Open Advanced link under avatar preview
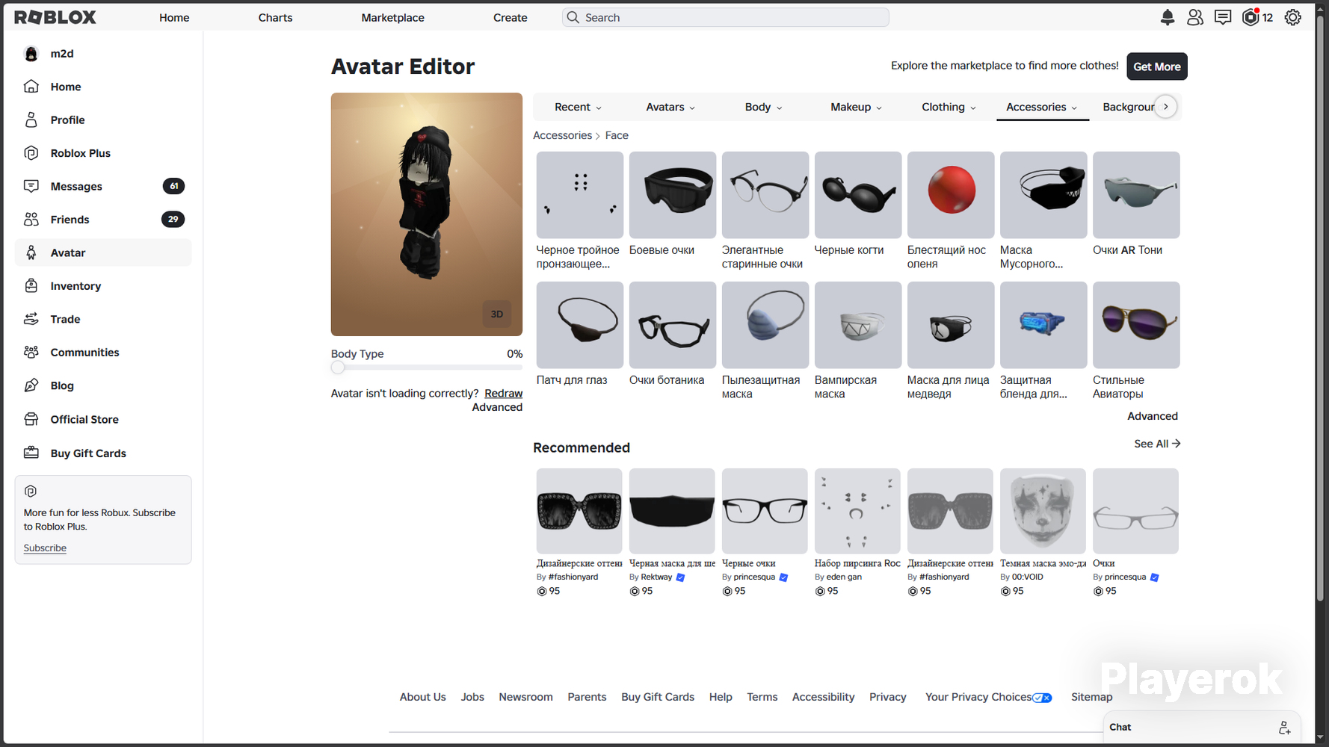This screenshot has width=1329, height=747. pos(497,407)
